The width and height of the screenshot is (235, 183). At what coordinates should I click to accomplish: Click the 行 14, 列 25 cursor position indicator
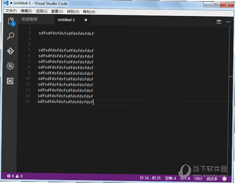tap(150, 178)
